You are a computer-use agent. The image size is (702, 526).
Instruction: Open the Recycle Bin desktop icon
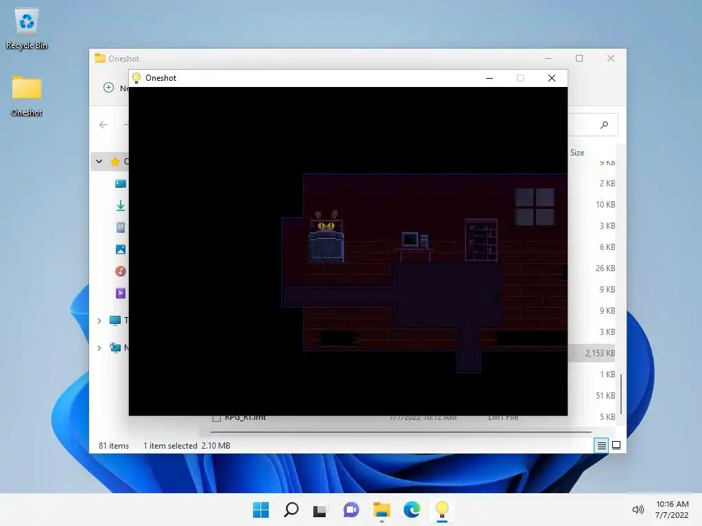point(27,28)
